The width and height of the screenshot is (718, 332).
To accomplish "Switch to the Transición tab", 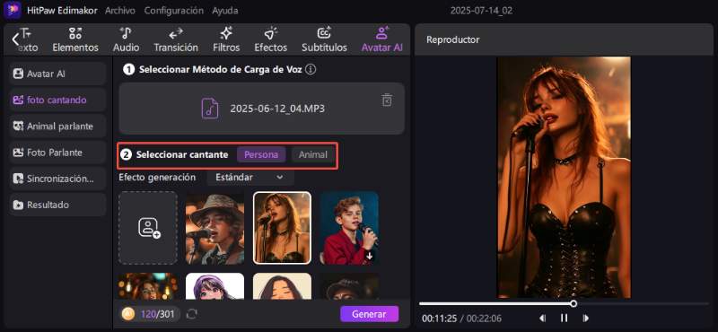I will [176, 39].
